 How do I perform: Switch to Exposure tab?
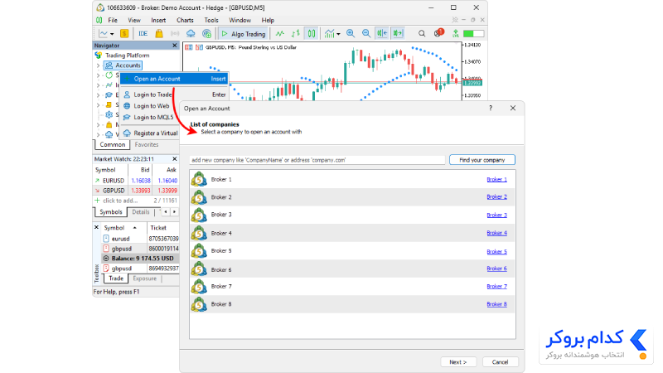click(144, 279)
